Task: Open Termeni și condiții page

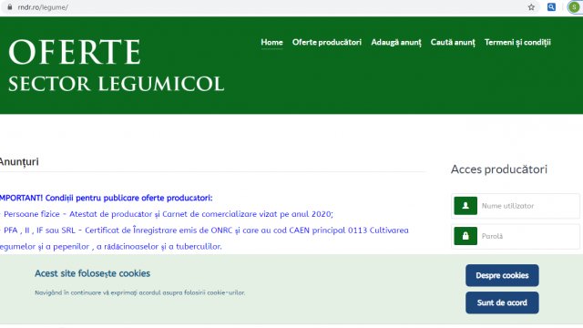Action: pyautogui.click(x=517, y=43)
